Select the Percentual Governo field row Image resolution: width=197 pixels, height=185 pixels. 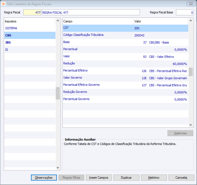pyautogui.click(x=125, y=100)
